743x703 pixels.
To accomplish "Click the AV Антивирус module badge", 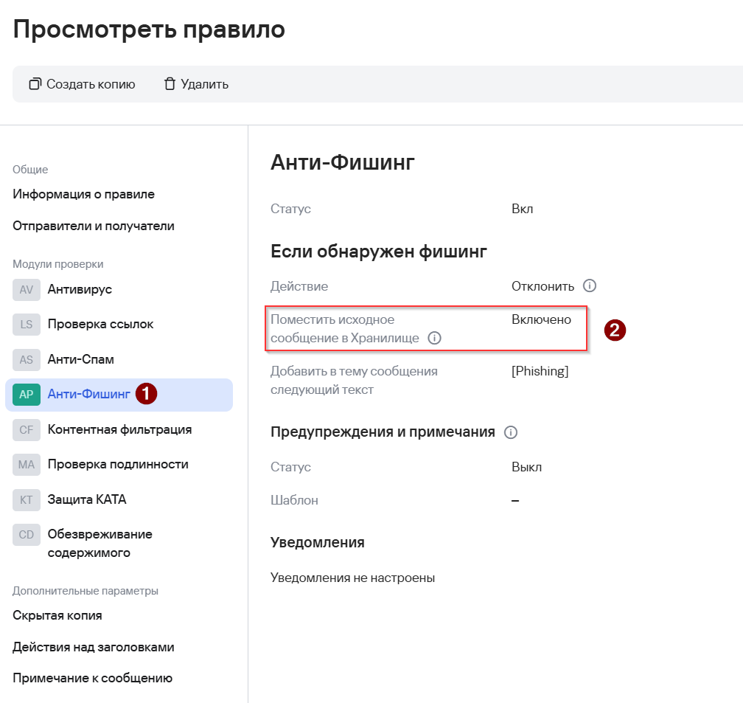I will click(x=26, y=290).
